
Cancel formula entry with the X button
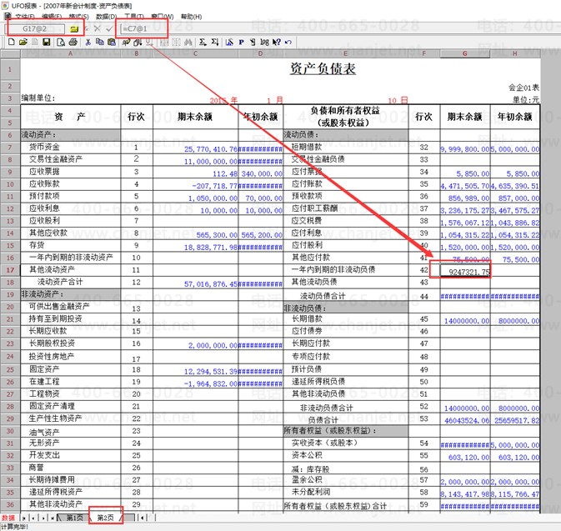[x=97, y=28]
